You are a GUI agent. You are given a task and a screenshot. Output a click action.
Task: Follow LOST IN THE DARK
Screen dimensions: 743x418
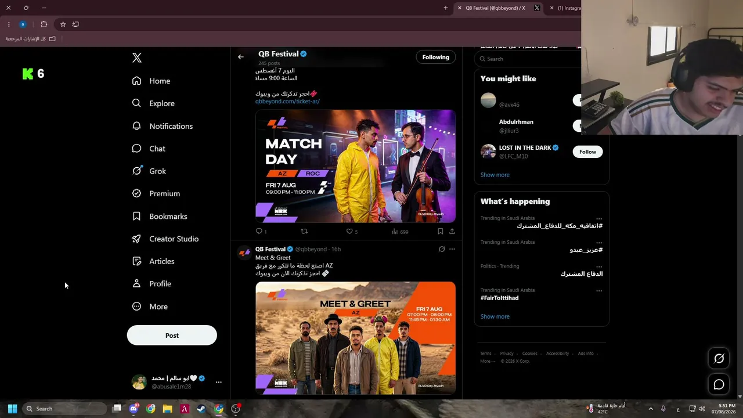(x=587, y=152)
